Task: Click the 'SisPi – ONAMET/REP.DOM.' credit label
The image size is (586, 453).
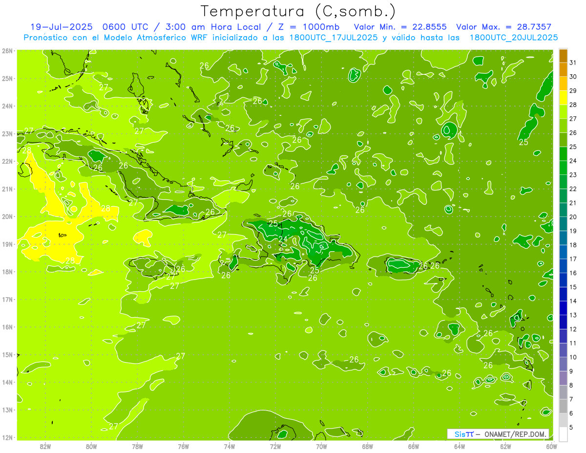Action: tap(498, 434)
